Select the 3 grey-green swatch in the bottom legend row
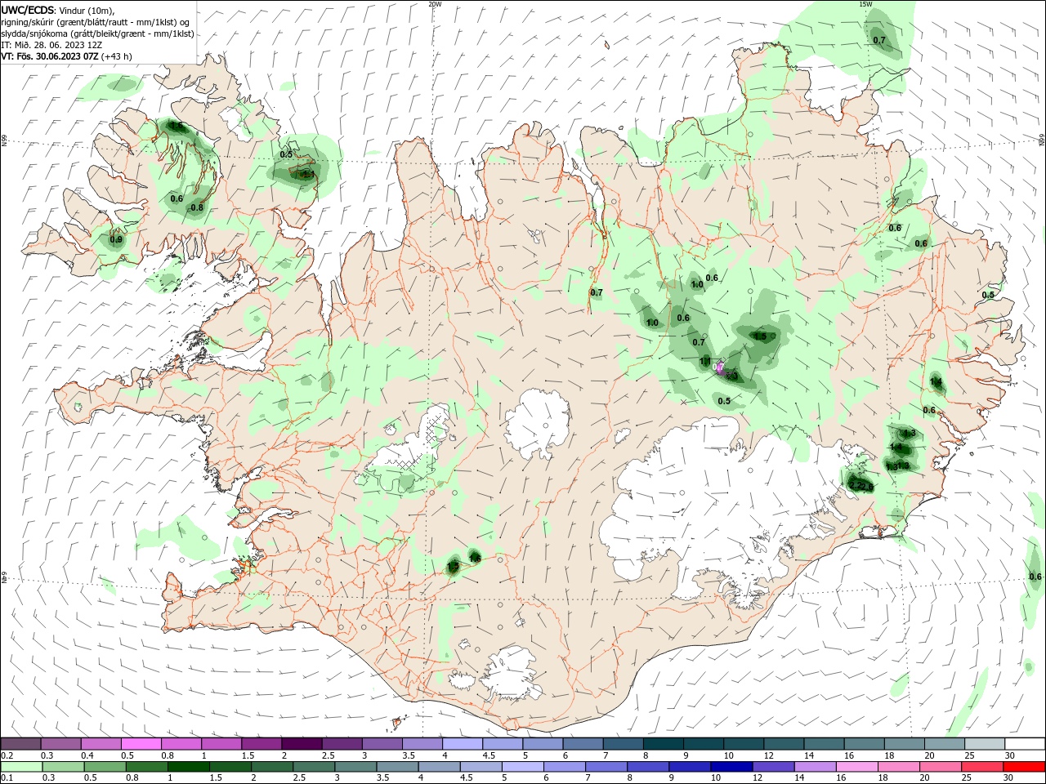 tap(357, 766)
